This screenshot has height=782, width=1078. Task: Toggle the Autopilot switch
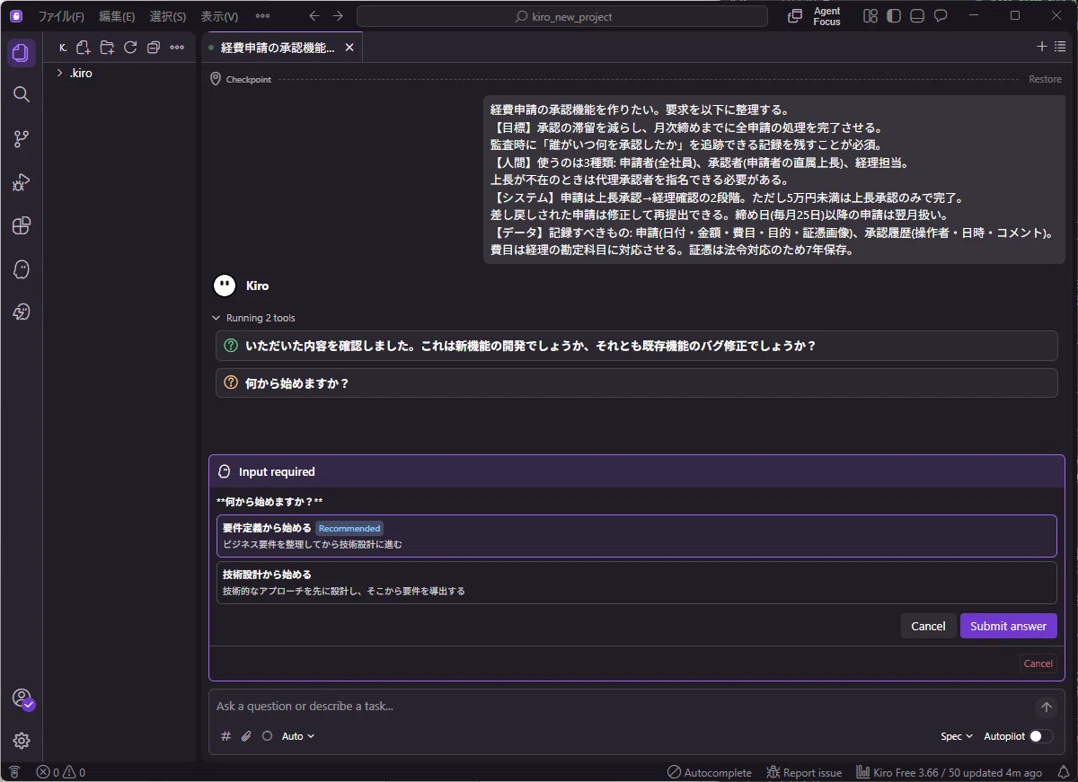pyautogui.click(x=1041, y=736)
